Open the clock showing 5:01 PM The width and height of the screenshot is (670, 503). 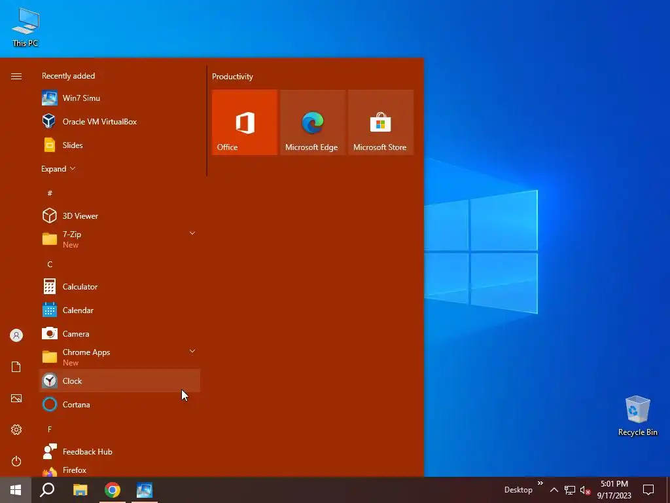pyautogui.click(x=614, y=490)
